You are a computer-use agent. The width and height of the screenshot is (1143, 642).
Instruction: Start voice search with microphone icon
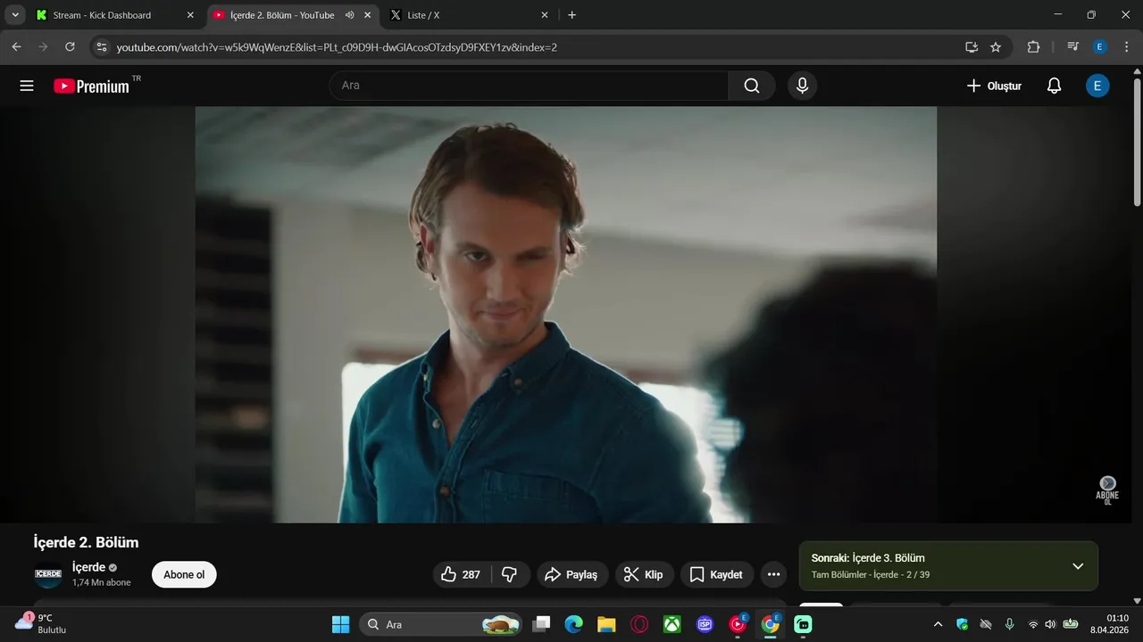[x=802, y=86]
